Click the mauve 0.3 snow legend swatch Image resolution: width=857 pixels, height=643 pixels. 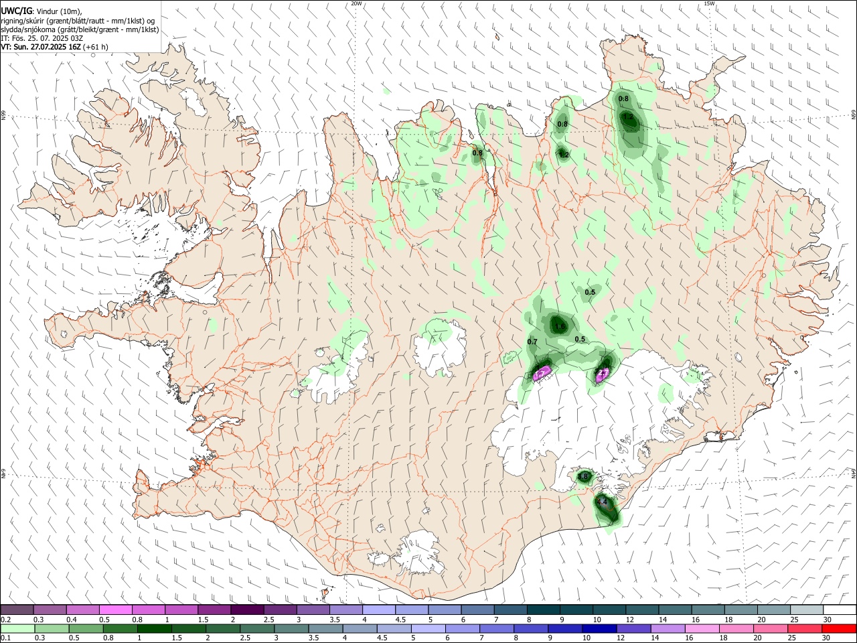point(50,610)
